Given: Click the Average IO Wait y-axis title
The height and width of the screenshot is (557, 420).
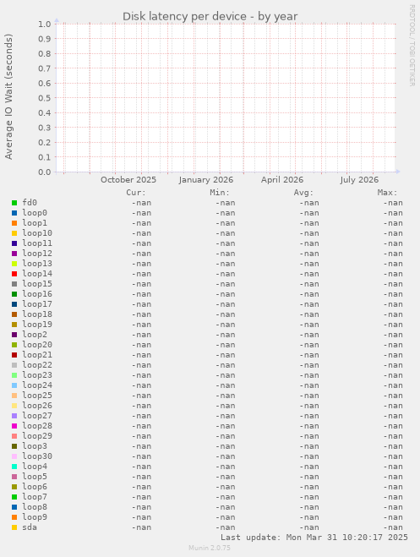Looking at the screenshot, I should coord(9,96).
